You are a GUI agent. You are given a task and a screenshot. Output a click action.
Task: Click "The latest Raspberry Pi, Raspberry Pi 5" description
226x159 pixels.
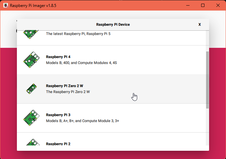[x=78, y=34]
